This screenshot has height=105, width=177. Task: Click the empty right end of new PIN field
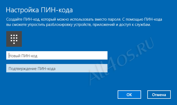99,55
